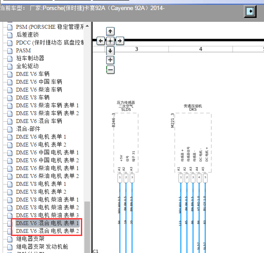Select DME V6 中国 车辆 entry
The width and height of the screenshot is (264, 253).
pos(39,82)
